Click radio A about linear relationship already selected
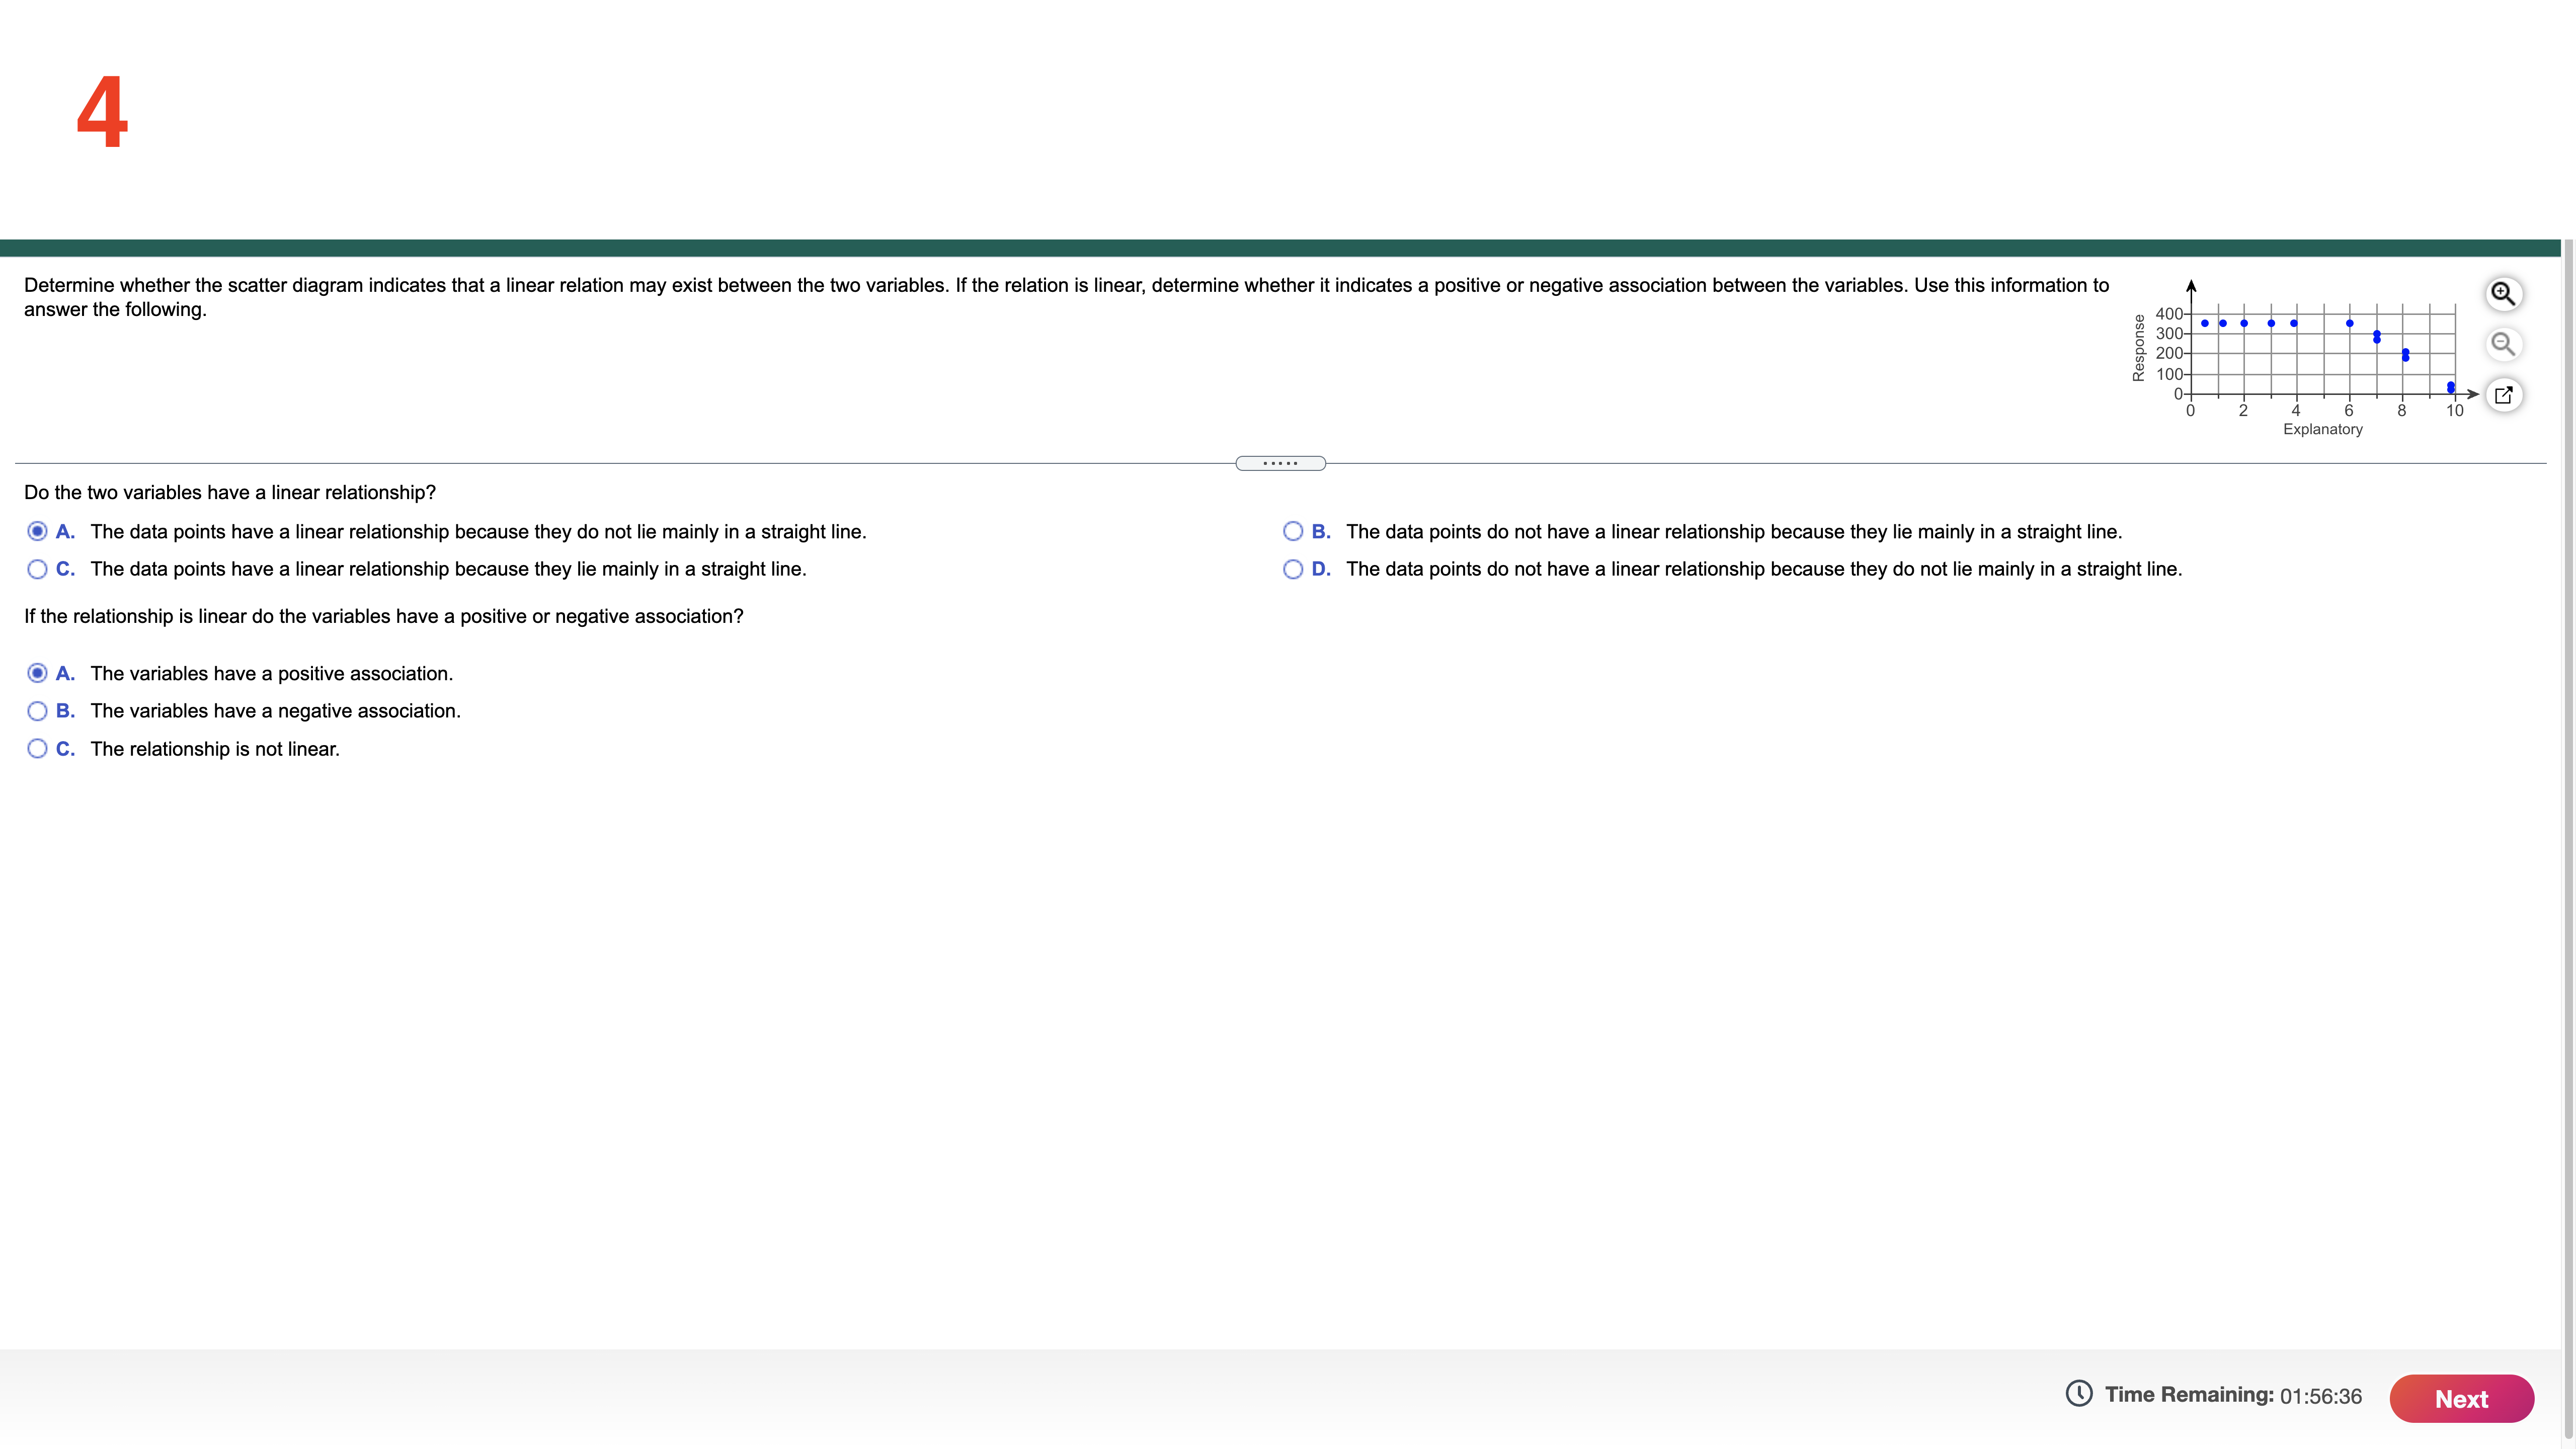Image resolution: width=2576 pixels, height=1449 pixels. coord(38,531)
